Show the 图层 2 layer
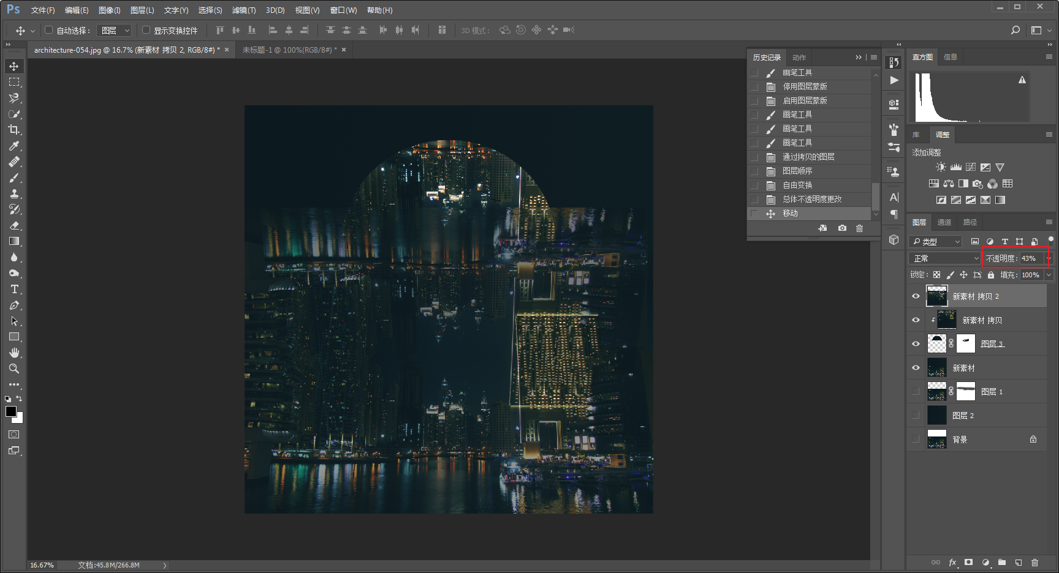 click(x=916, y=416)
